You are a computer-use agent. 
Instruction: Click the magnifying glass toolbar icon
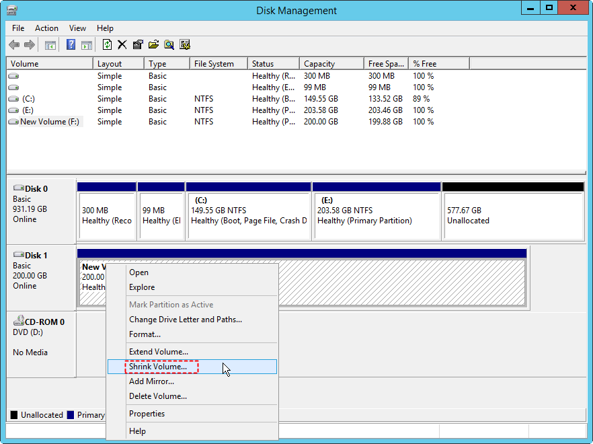(169, 45)
